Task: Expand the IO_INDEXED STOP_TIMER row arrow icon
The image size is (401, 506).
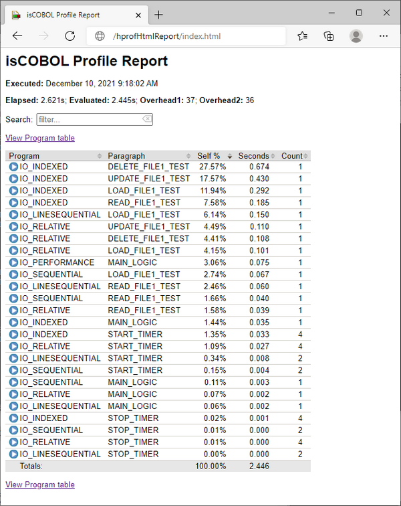Action: click(x=13, y=418)
